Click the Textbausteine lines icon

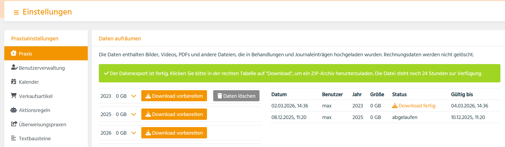13,138
